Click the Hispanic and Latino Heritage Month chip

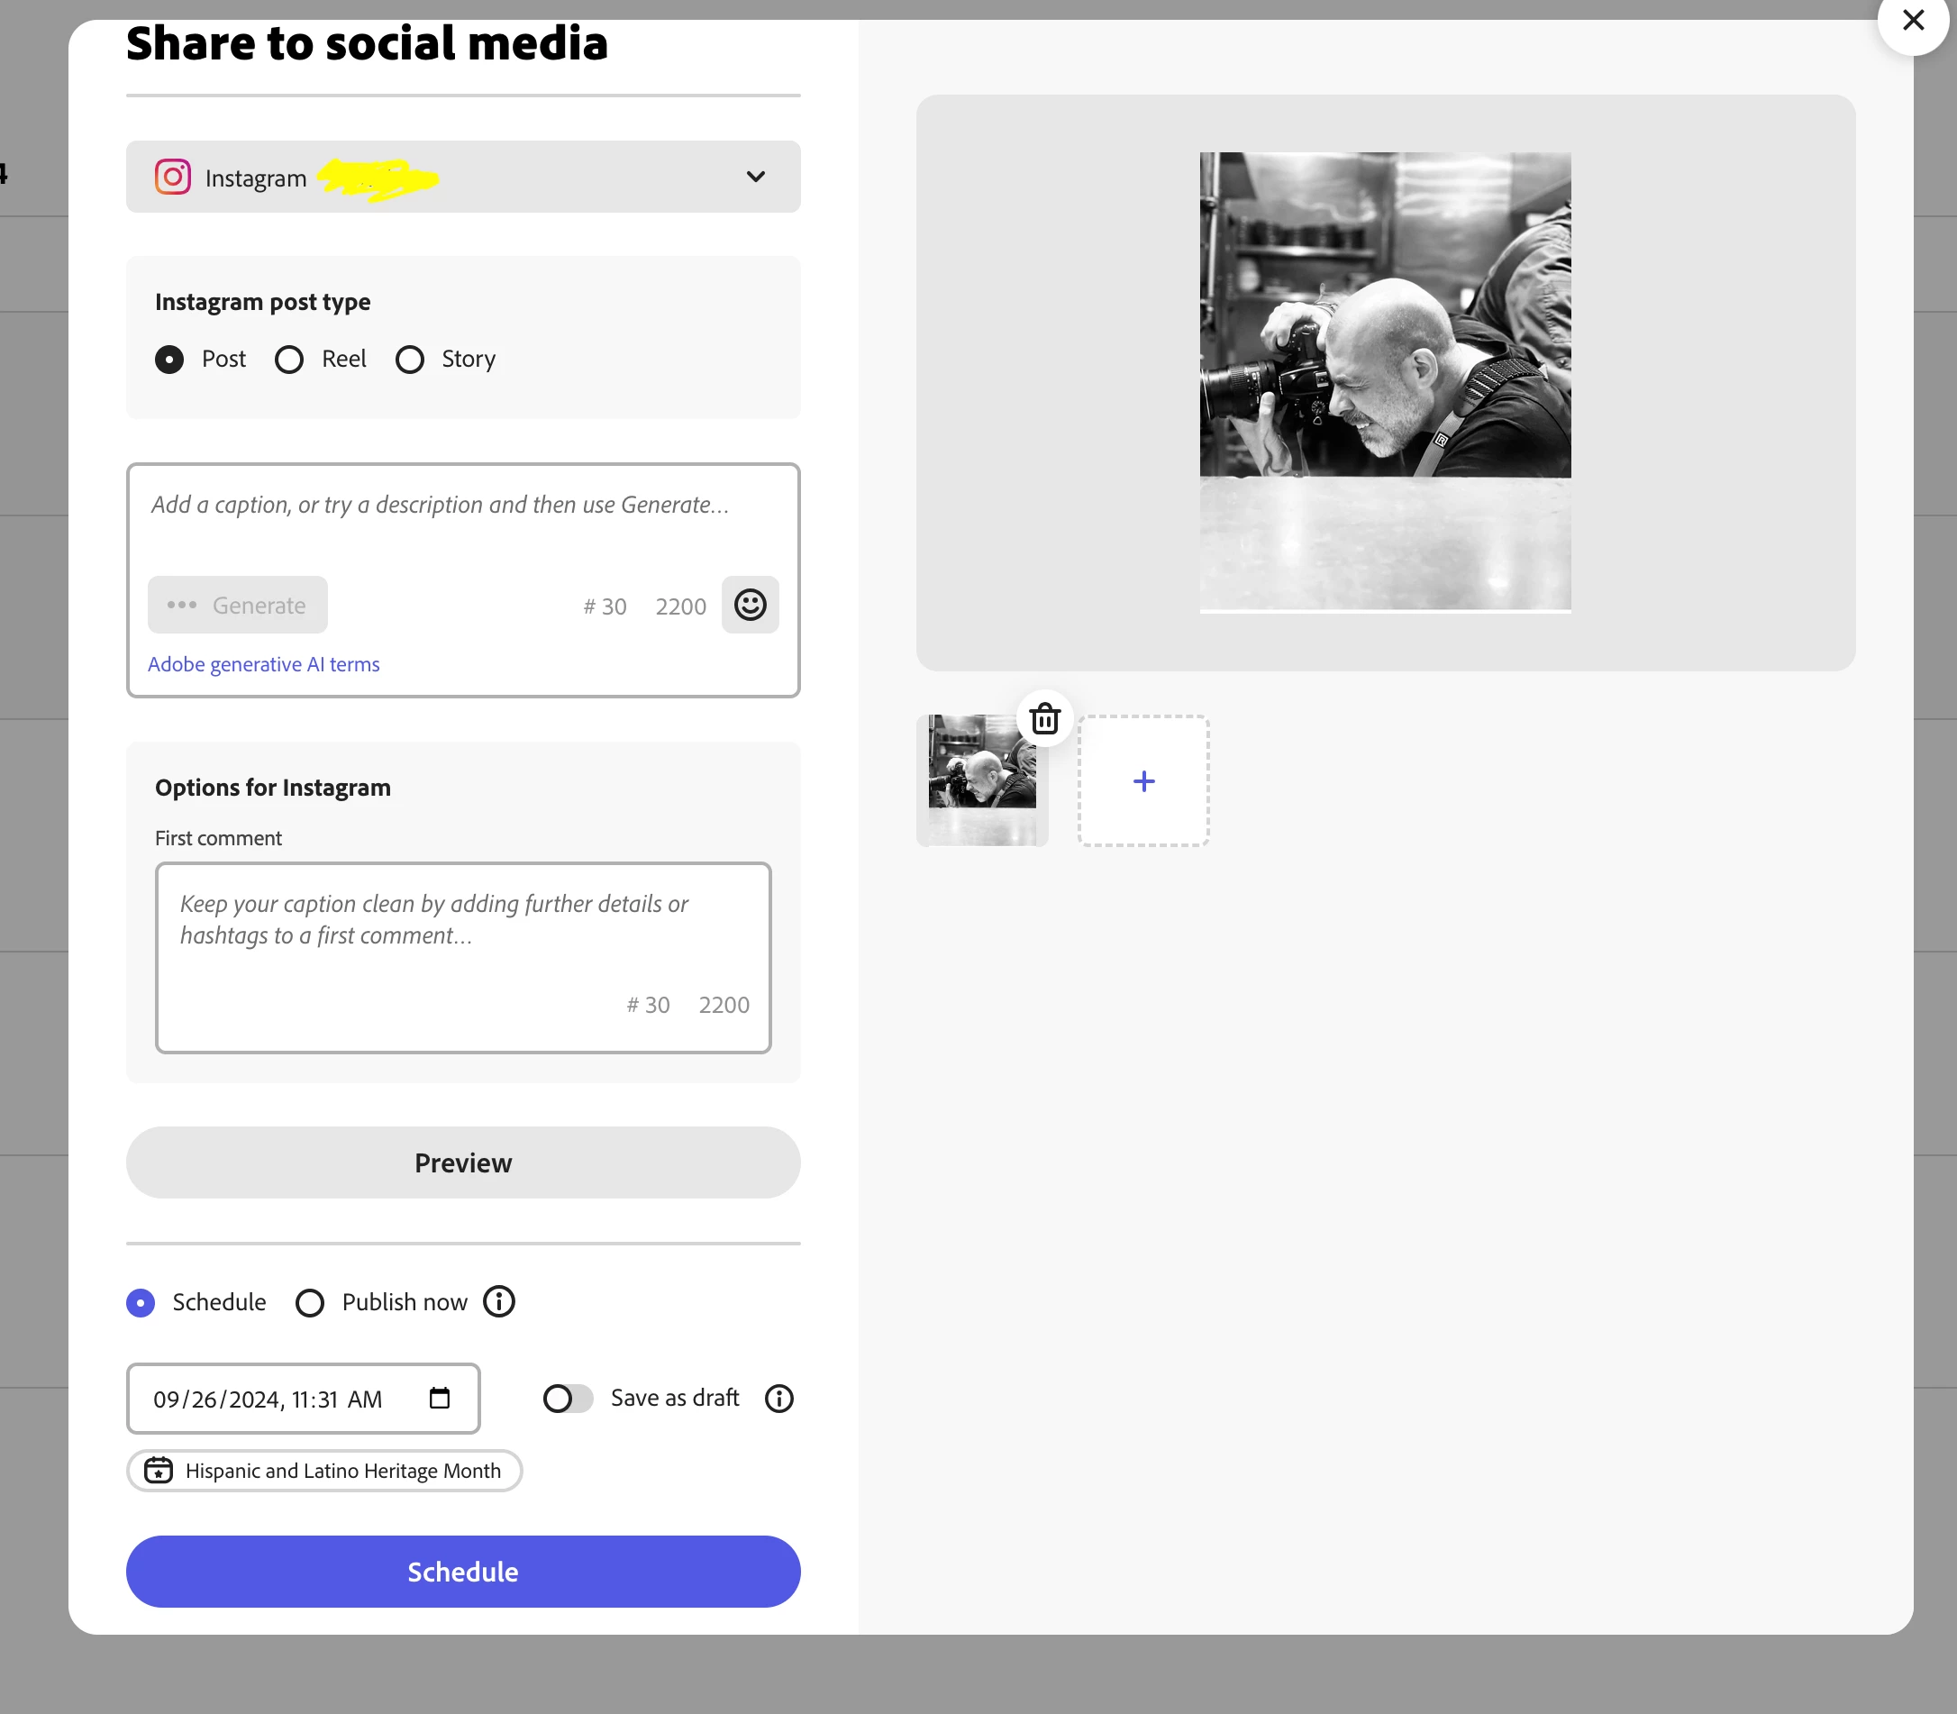coord(324,1470)
